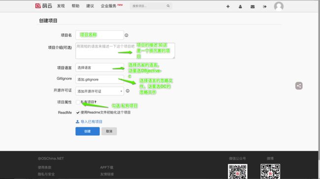Open the 建议 navigation item
Image resolution: width=320 pixels, height=179 pixels.
click(90, 6)
